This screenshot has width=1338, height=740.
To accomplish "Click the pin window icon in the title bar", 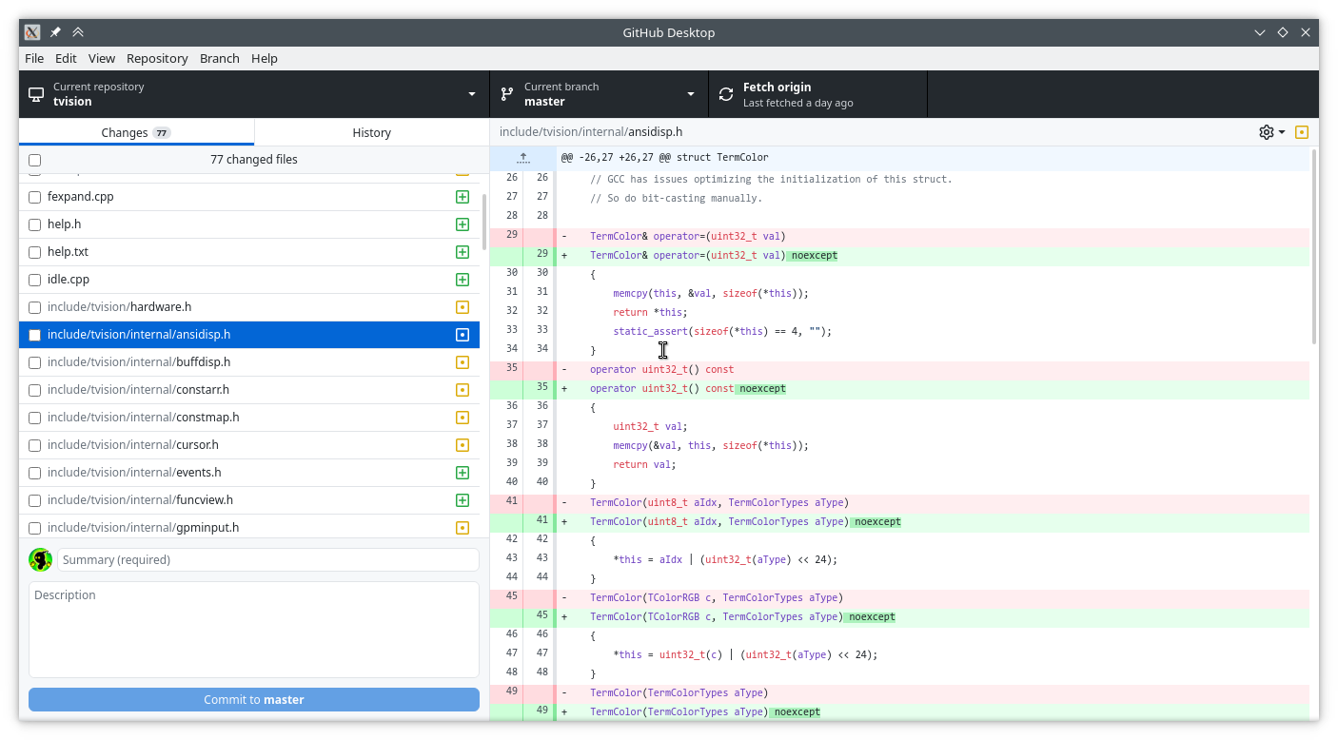I will [55, 32].
